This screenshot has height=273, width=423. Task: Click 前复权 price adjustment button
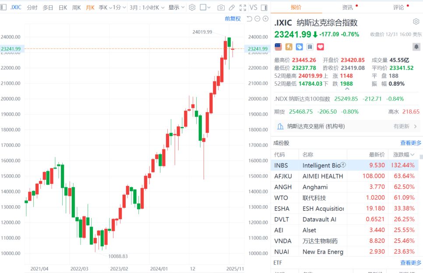tap(233, 18)
